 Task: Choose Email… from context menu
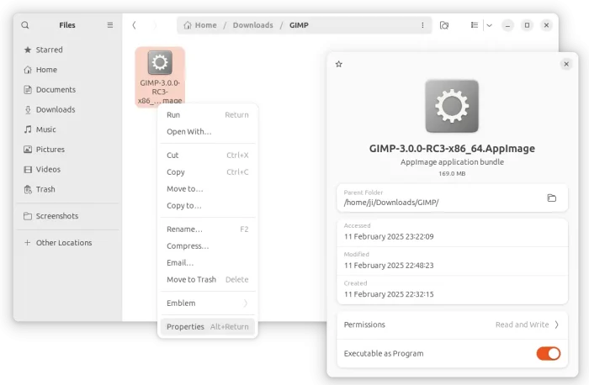(207, 262)
